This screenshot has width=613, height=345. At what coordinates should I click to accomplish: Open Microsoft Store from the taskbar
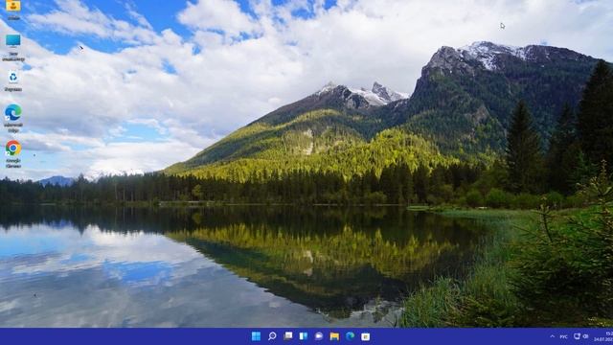[366, 336]
